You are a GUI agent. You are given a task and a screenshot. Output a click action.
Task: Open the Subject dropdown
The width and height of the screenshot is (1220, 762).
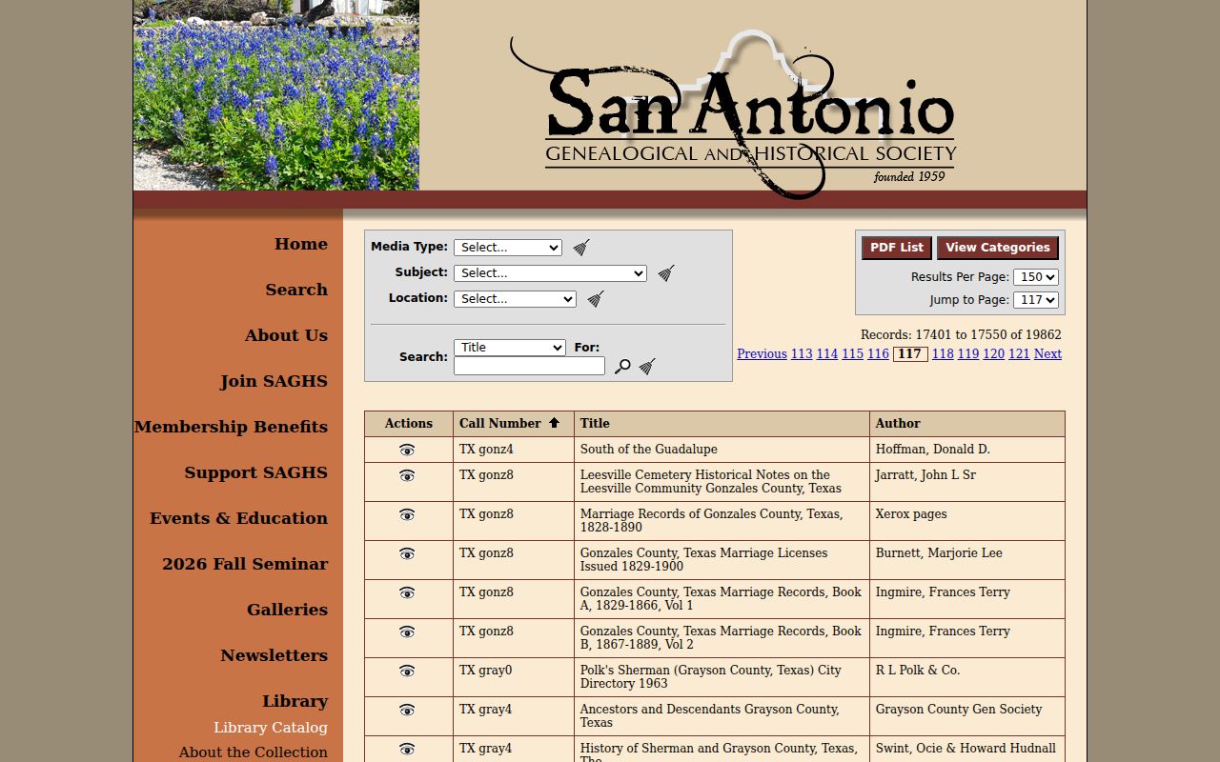[x=550, y=273]
